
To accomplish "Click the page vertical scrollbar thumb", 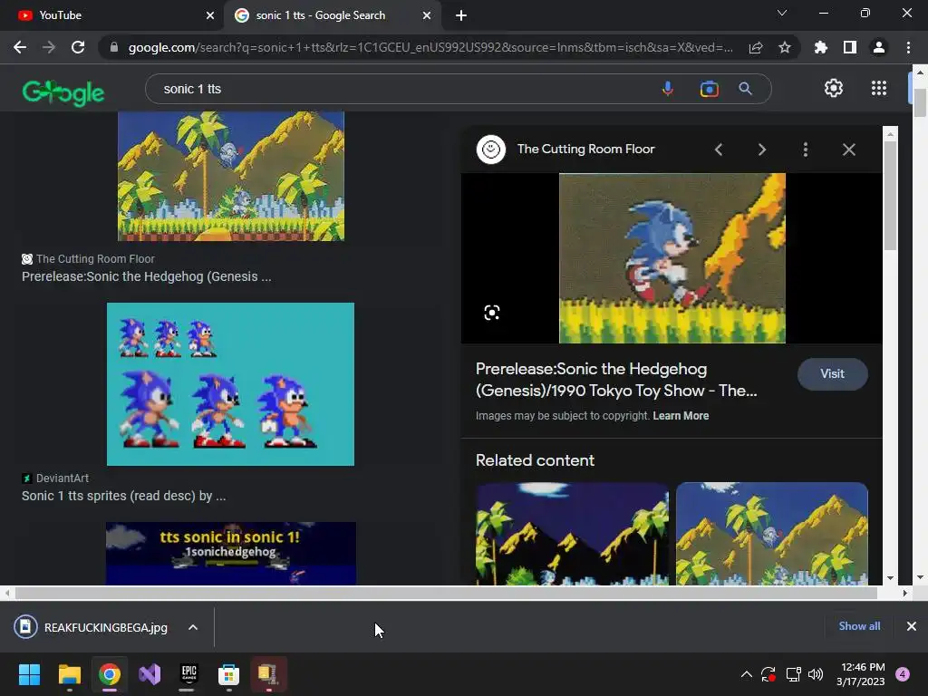I will click(x=920, y=102).
